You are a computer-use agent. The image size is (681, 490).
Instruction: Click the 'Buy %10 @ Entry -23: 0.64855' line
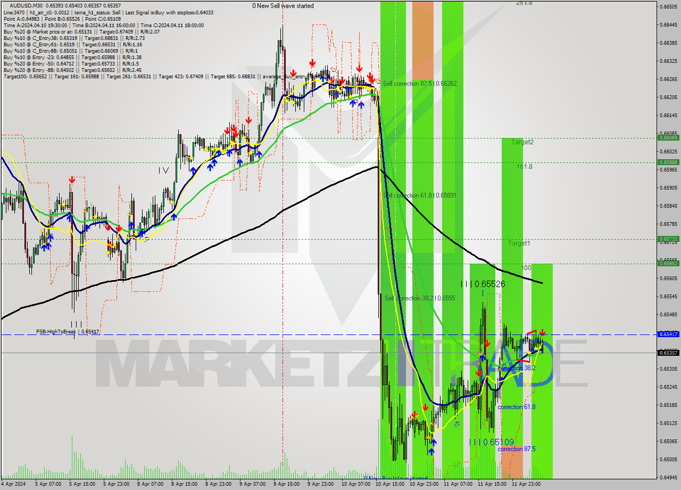coord(72,57)
